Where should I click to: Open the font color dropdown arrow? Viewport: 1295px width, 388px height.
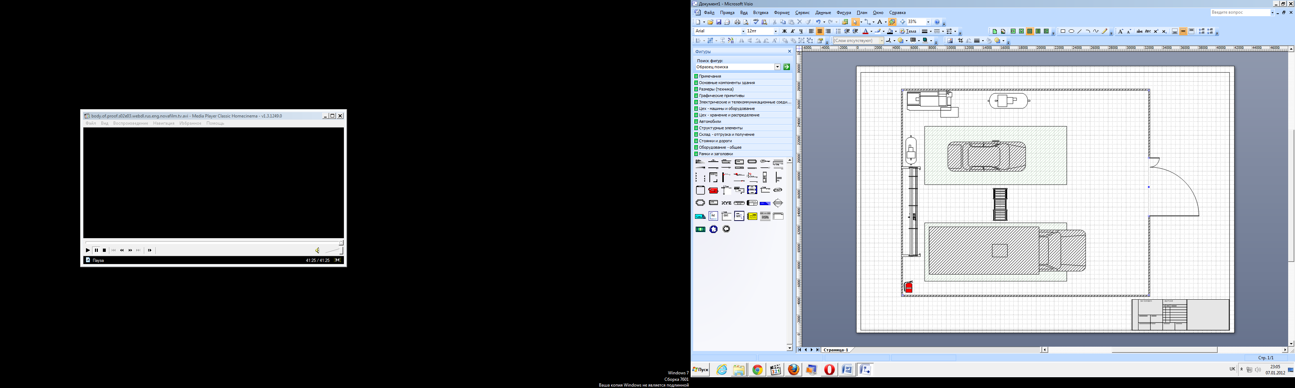pyautogui.click(x=872, y=31)
